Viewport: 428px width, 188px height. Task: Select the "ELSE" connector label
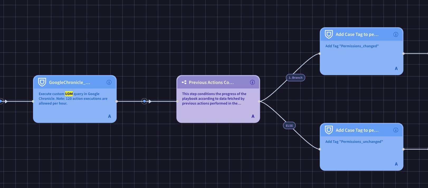pos(289,126)
